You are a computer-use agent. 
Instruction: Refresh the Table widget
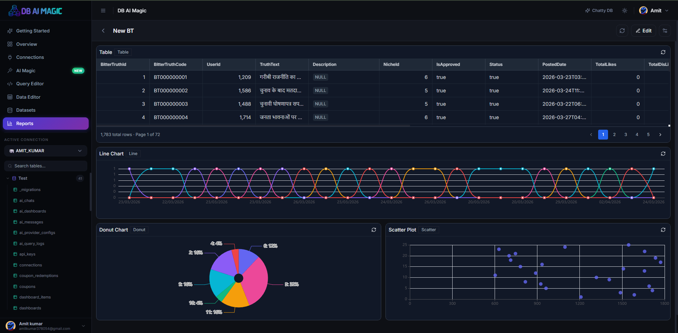coord(663,52)
